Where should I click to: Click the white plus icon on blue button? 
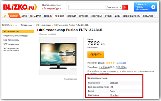pyautogui.click(x=153, y=7)
